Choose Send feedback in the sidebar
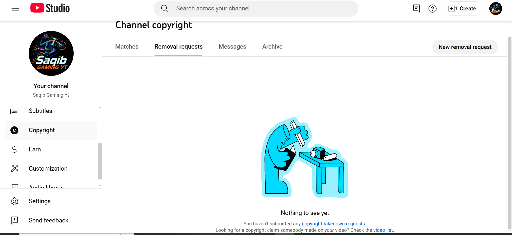The width and height of the screenshot is (512, 235). tap(51, 221)
